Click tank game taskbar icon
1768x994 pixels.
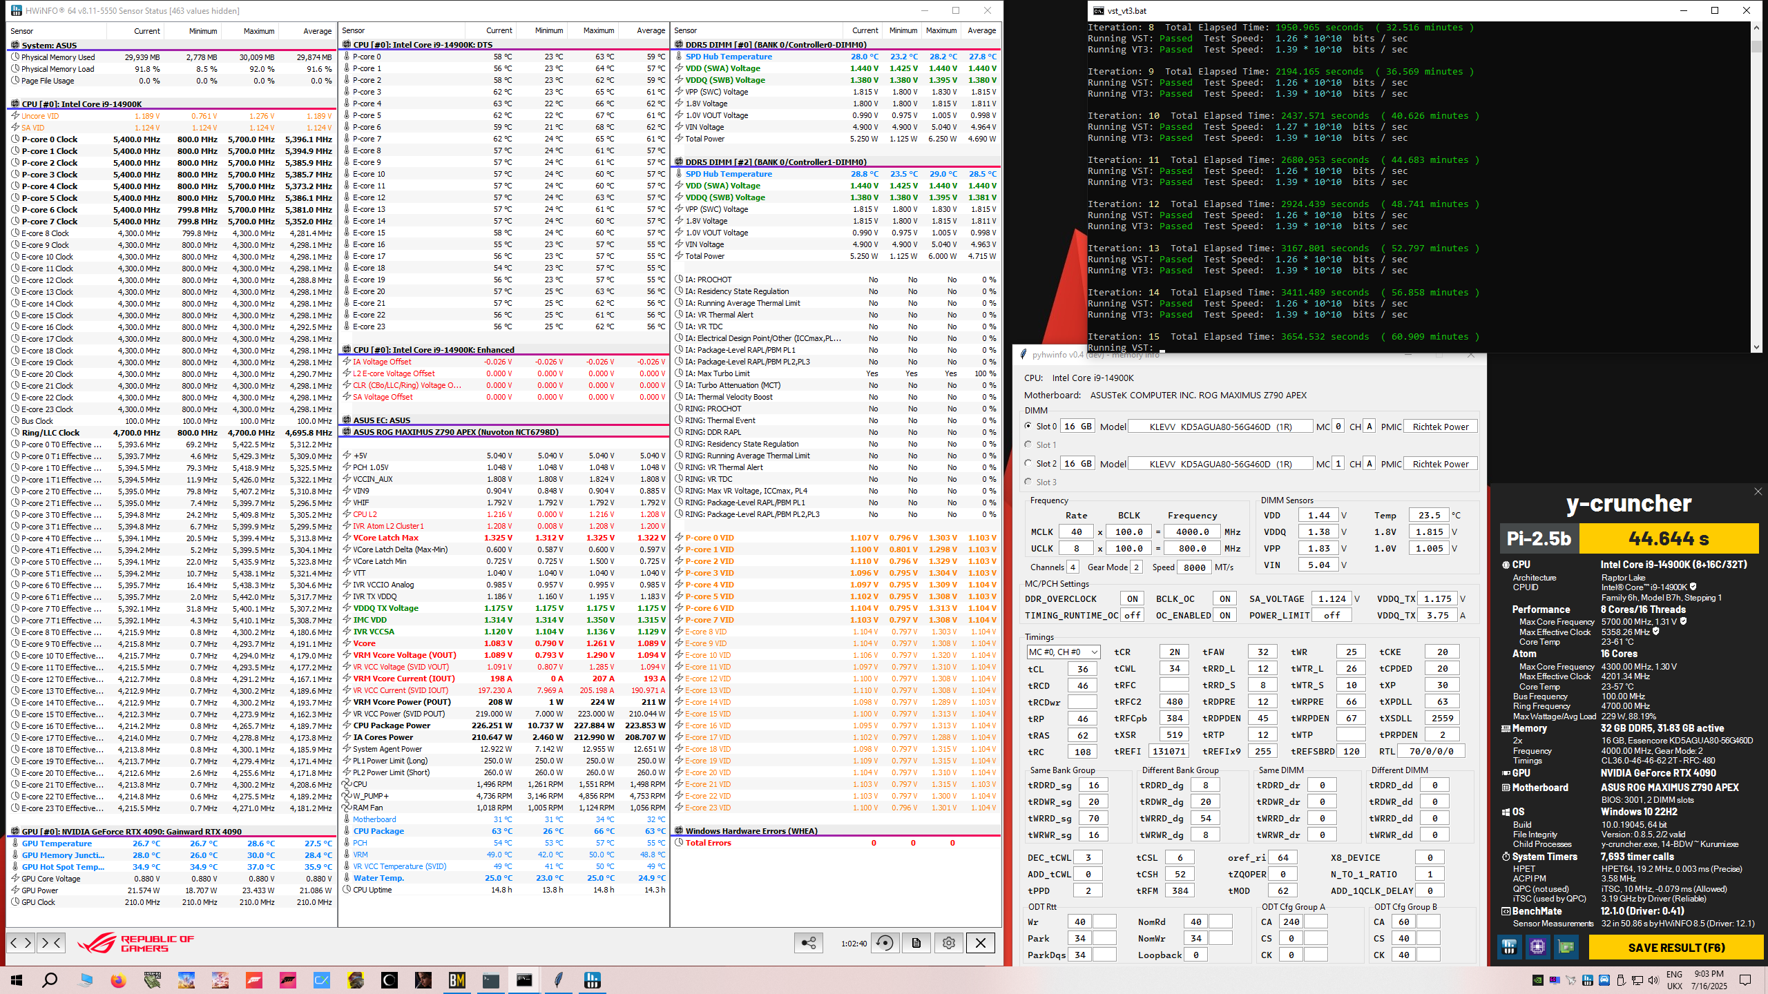(153, 980)
